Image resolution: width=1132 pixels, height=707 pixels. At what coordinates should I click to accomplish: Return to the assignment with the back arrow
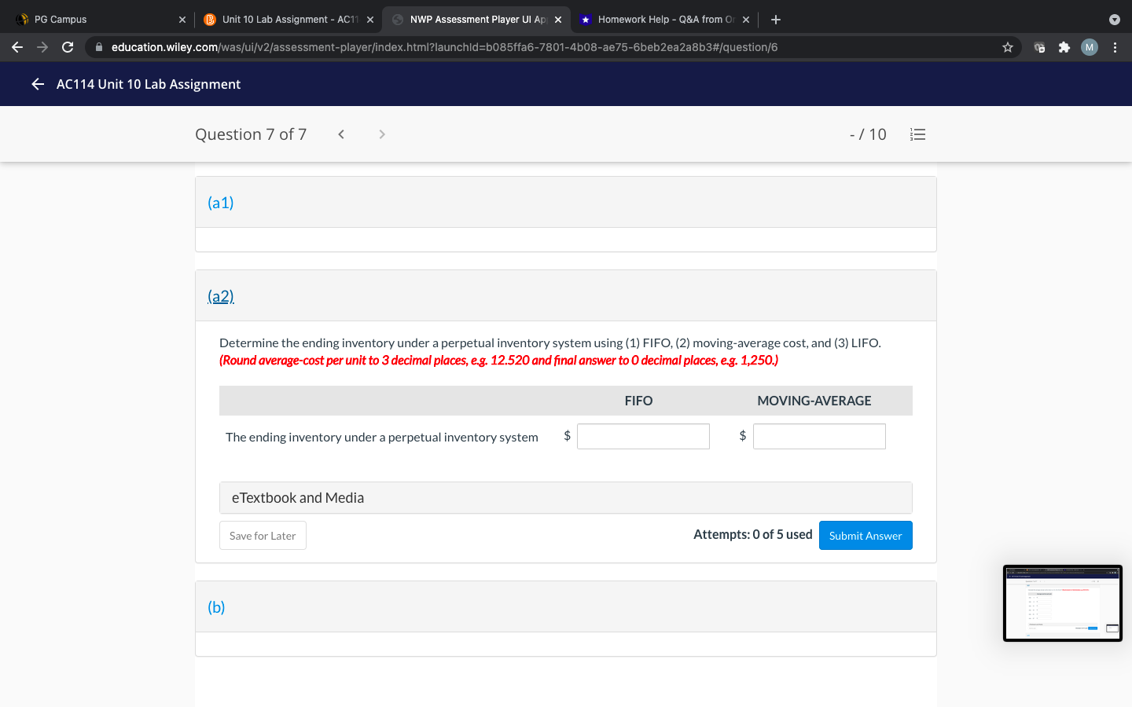[x=38, y=84]
